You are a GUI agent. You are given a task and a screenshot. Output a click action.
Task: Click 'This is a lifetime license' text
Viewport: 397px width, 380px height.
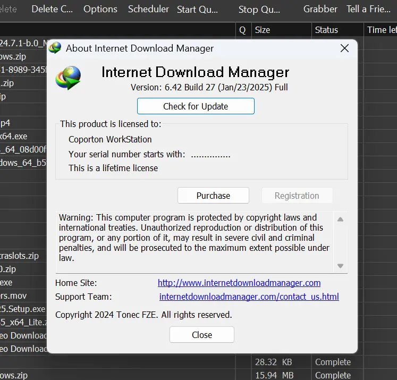(113, 168)
